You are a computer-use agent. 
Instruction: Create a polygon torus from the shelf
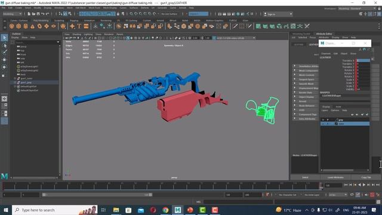coord(39,26)
